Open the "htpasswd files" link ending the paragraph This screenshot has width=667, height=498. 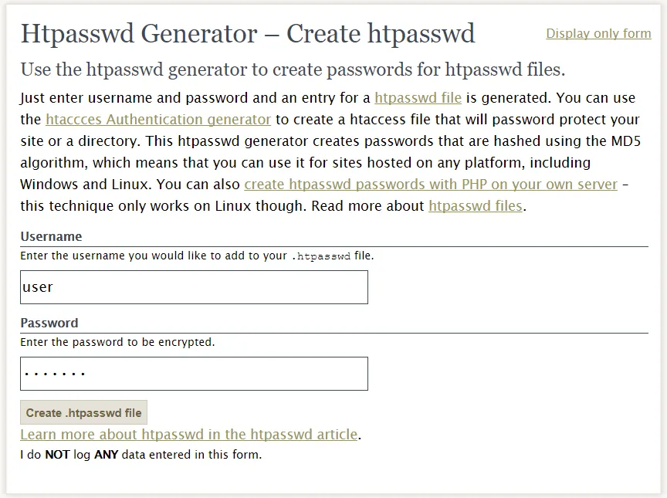click(x=476, y=206)
